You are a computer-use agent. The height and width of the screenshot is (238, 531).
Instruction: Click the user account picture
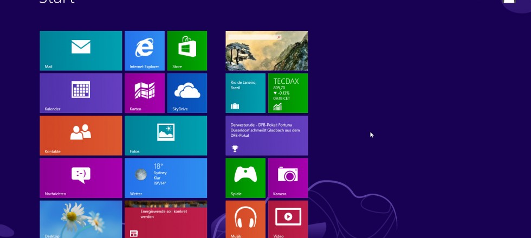[x=509, y=2]
